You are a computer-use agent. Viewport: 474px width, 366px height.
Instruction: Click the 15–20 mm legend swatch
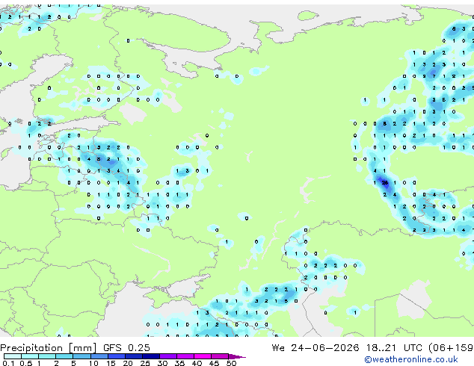117,356
